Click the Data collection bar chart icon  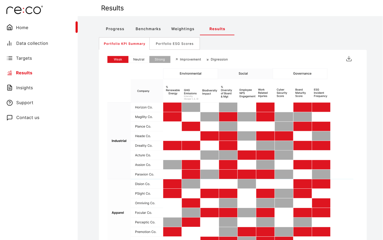coord(10,43)
